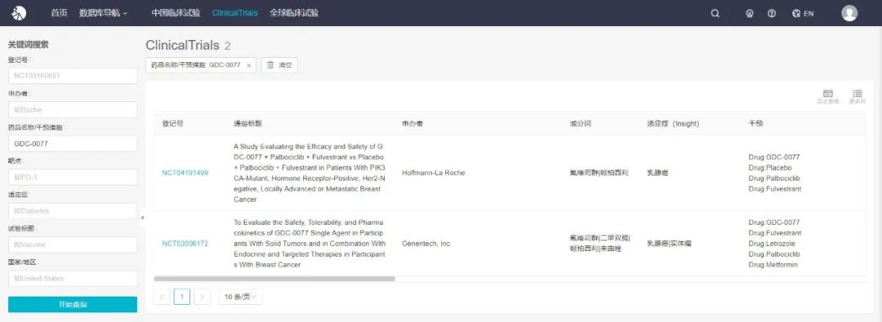Expand the 数据库导航 dropdown menu
The height and width of the screenshot is (322, 882).
click(103, 13)
